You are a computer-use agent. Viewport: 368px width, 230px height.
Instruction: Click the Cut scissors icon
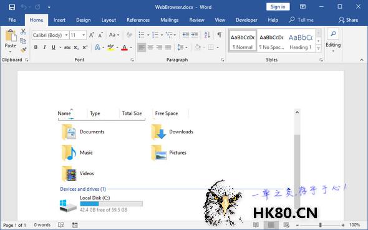23,32
